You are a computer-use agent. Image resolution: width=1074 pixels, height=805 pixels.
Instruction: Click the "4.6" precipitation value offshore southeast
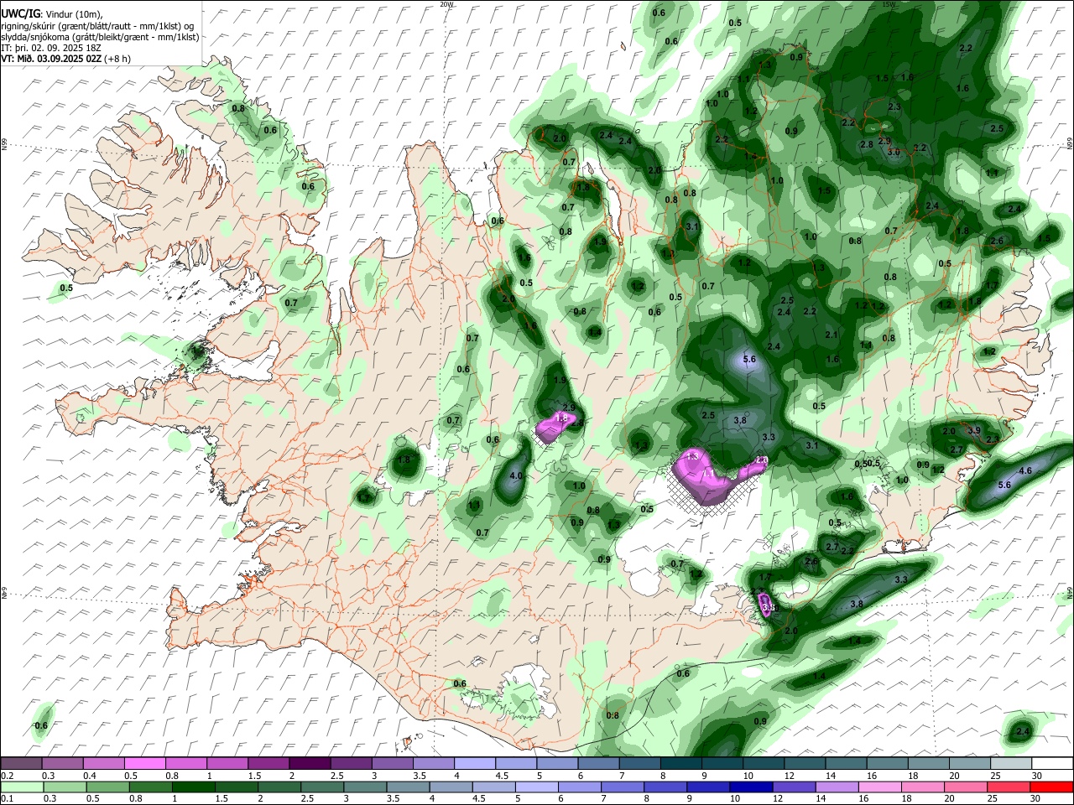(x=1024, y=471)
